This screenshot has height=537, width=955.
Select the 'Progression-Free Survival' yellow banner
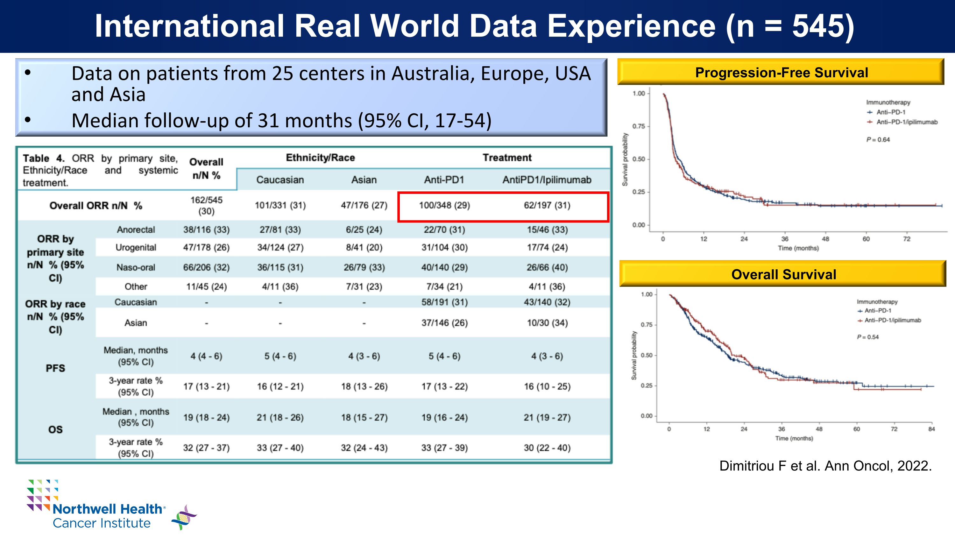pyautogui.click(x=781, y=72)
